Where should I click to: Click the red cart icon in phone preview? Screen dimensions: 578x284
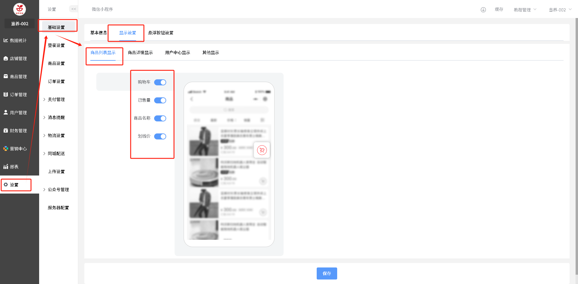262,150
